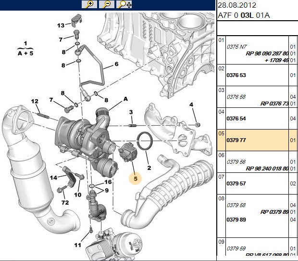The height and width of the screenshot is (261, 298).
Task: Click callout number 13 on the diagram
Action: click(61, 26)
